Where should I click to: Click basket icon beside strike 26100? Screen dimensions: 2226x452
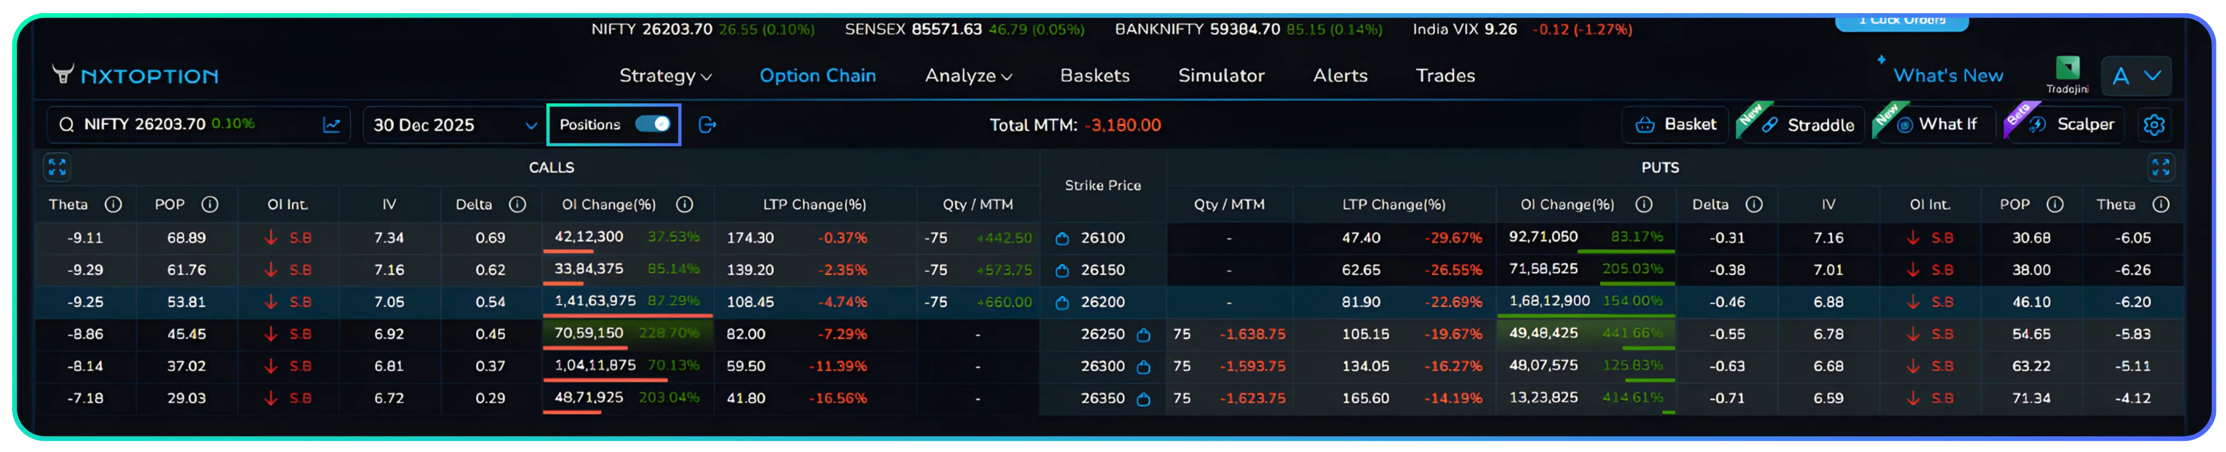tap(1062, 238)
